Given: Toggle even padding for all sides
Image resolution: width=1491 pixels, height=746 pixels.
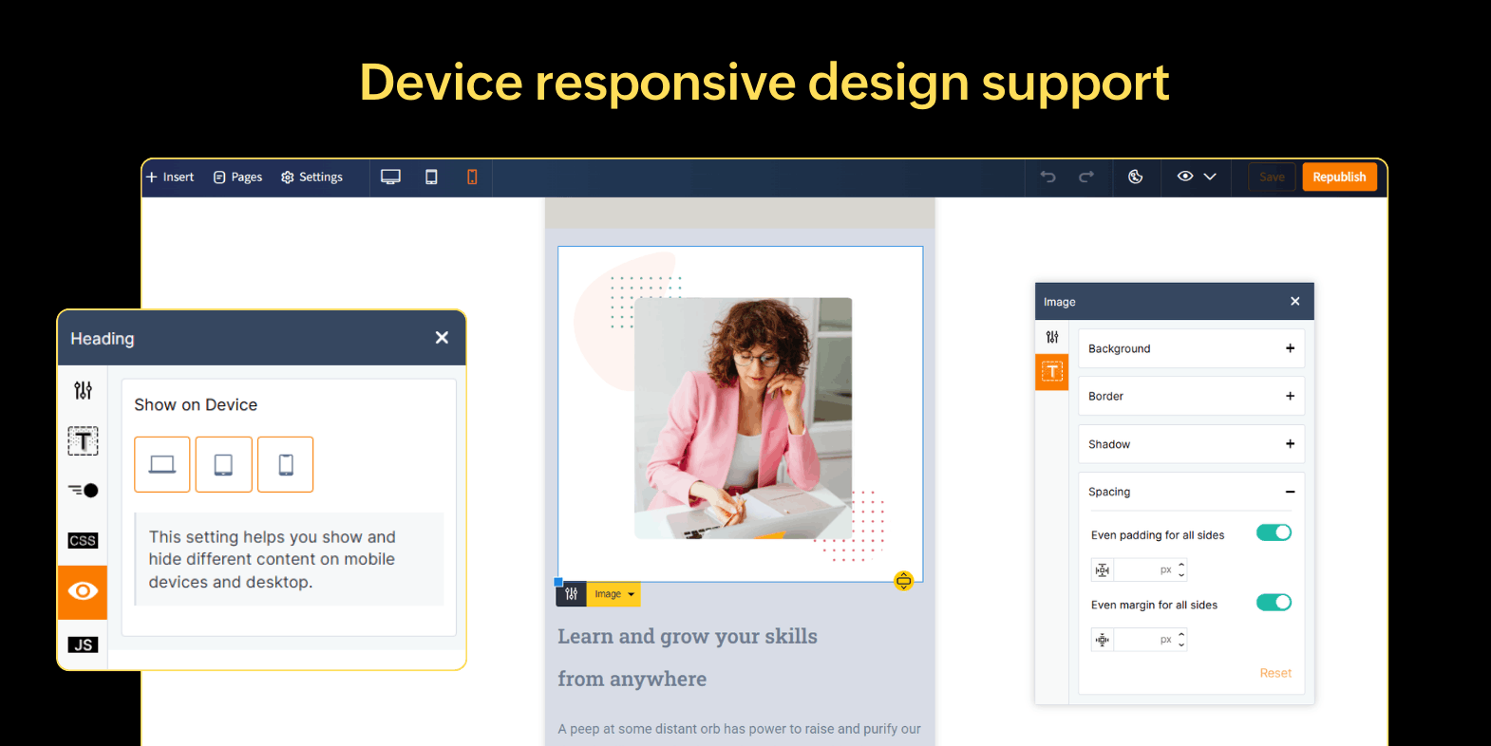Looking at the screenshot, I should pyautogui.click(x=1273, y=533).
